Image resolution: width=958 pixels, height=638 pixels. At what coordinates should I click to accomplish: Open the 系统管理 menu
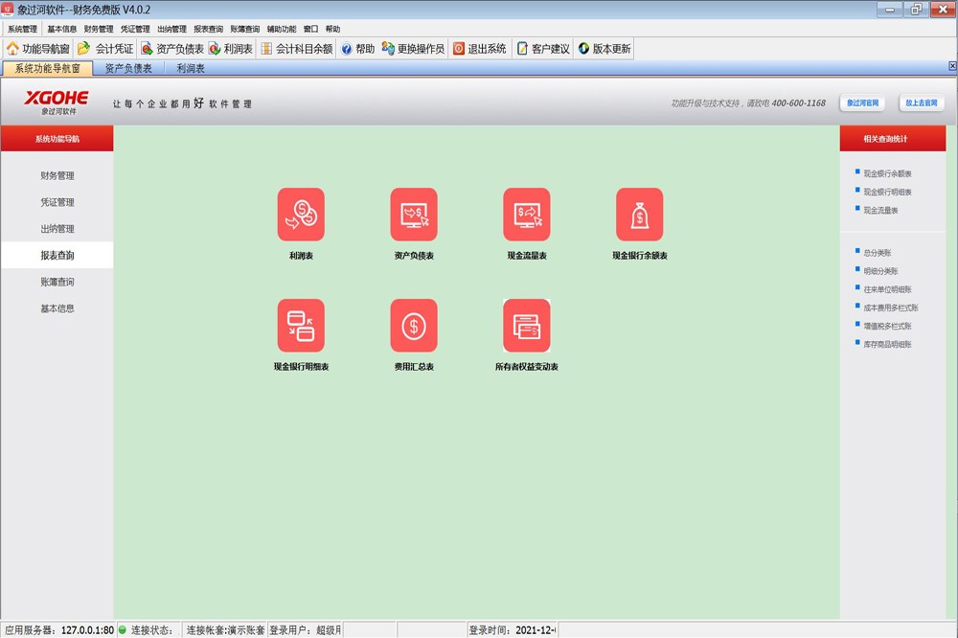pyautogui.click(x=23, y=29)
